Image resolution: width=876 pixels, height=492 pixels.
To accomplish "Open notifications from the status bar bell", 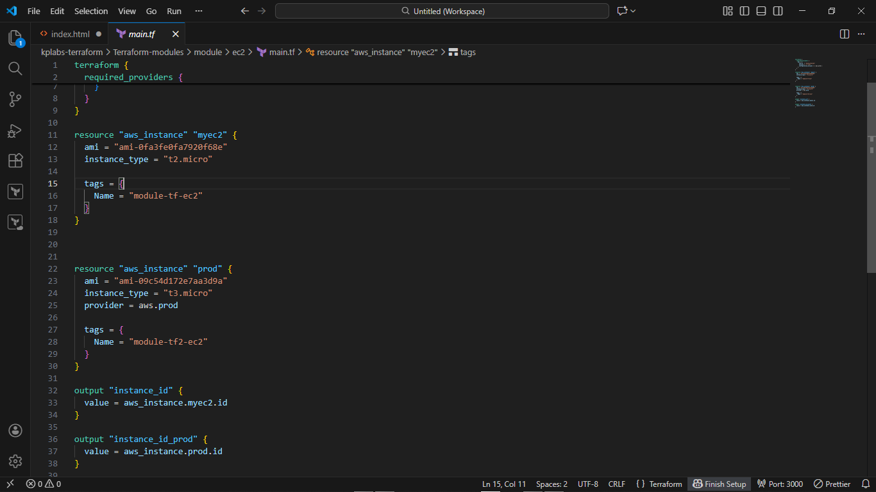I will (x=866, y=484).
